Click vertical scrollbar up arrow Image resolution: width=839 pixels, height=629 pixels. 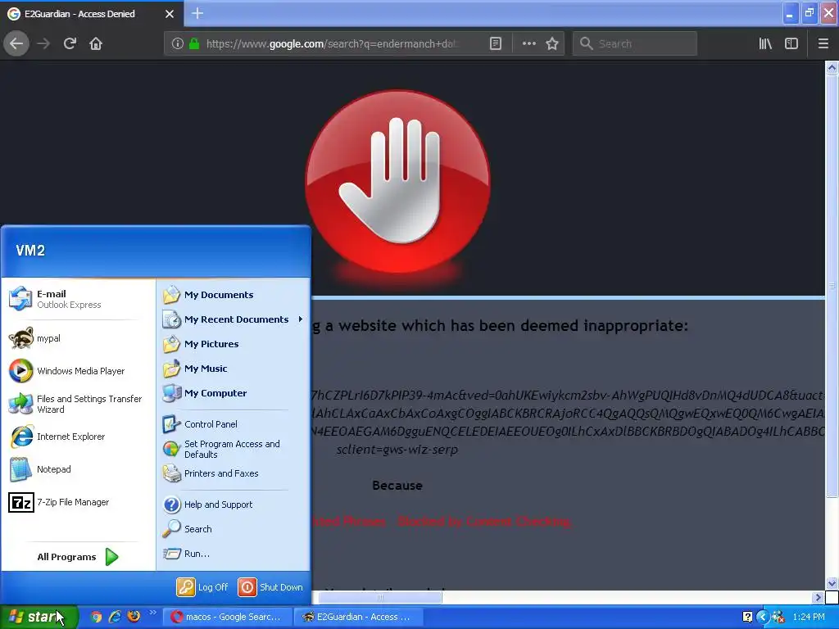pos(832,67)
